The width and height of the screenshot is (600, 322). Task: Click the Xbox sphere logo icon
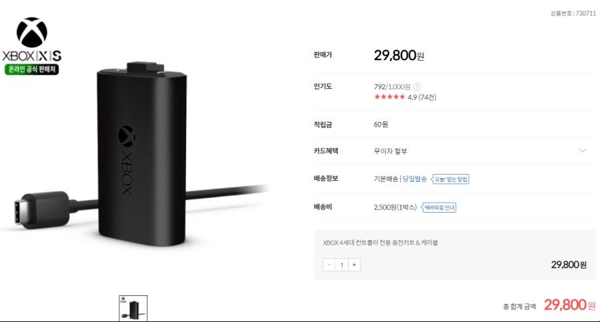pyautogui.click(x=32, y=32)
